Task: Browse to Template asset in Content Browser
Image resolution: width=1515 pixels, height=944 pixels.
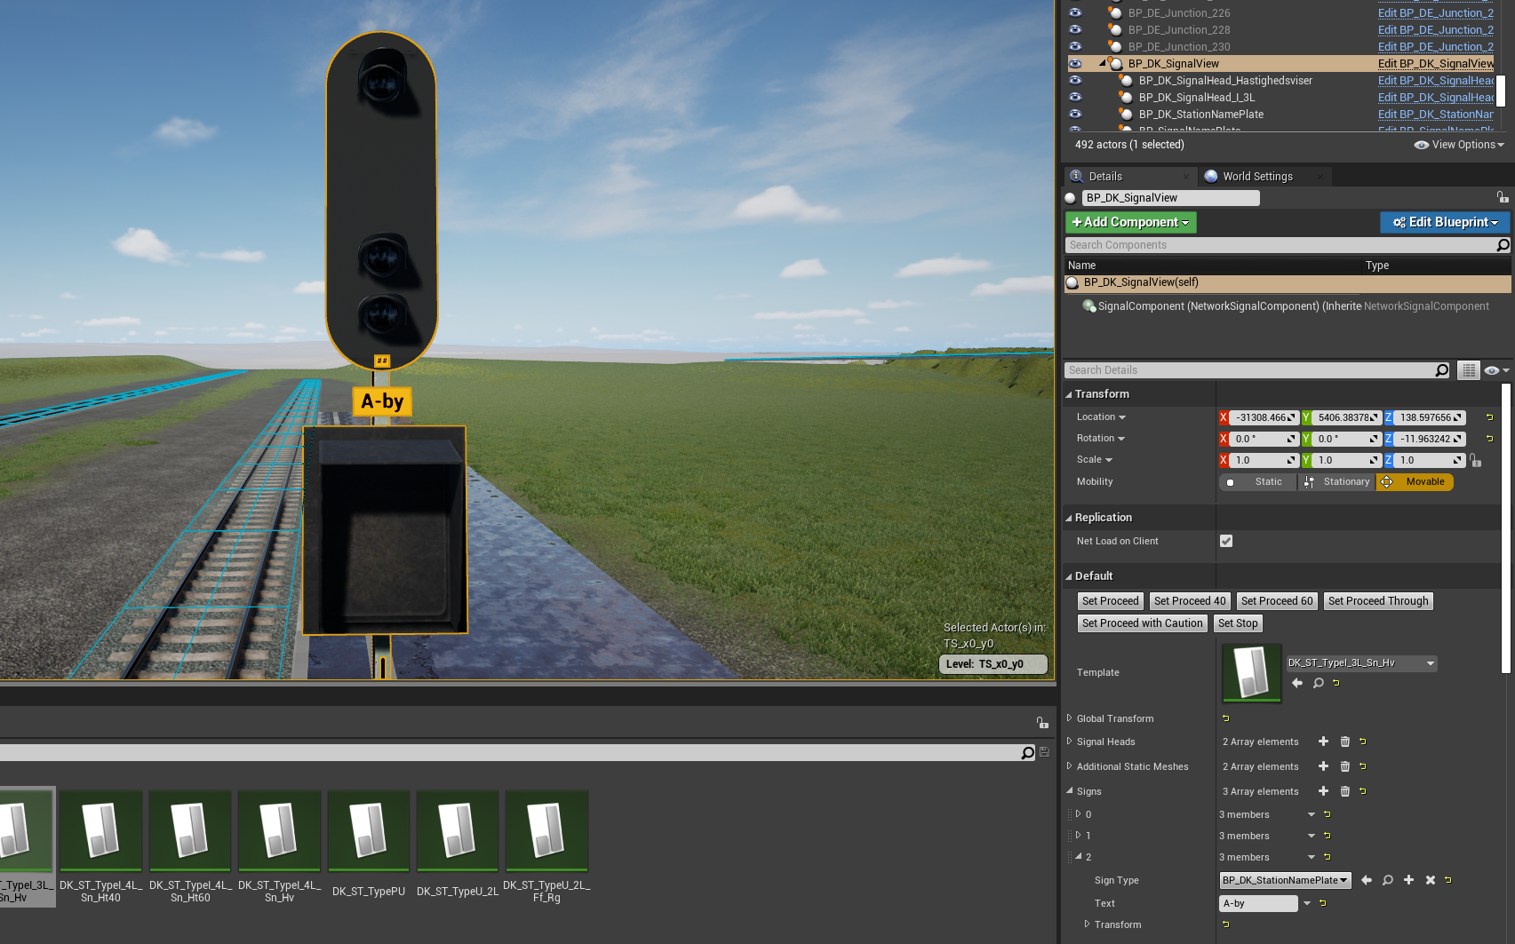Action: (x=1318, y=683)
